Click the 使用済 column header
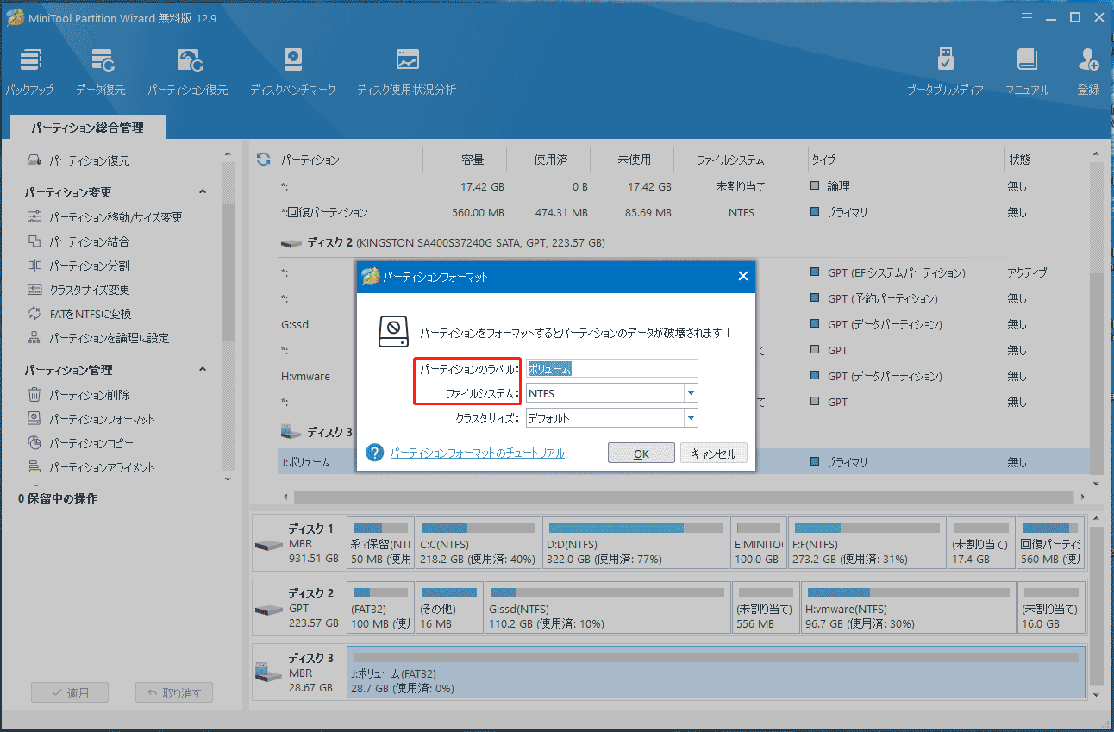 pos(548,160)
